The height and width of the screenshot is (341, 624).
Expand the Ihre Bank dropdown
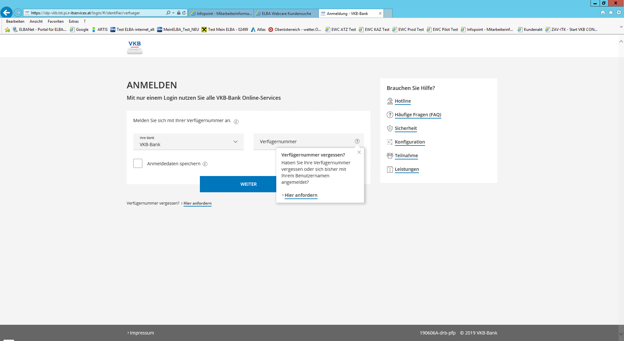188,142
